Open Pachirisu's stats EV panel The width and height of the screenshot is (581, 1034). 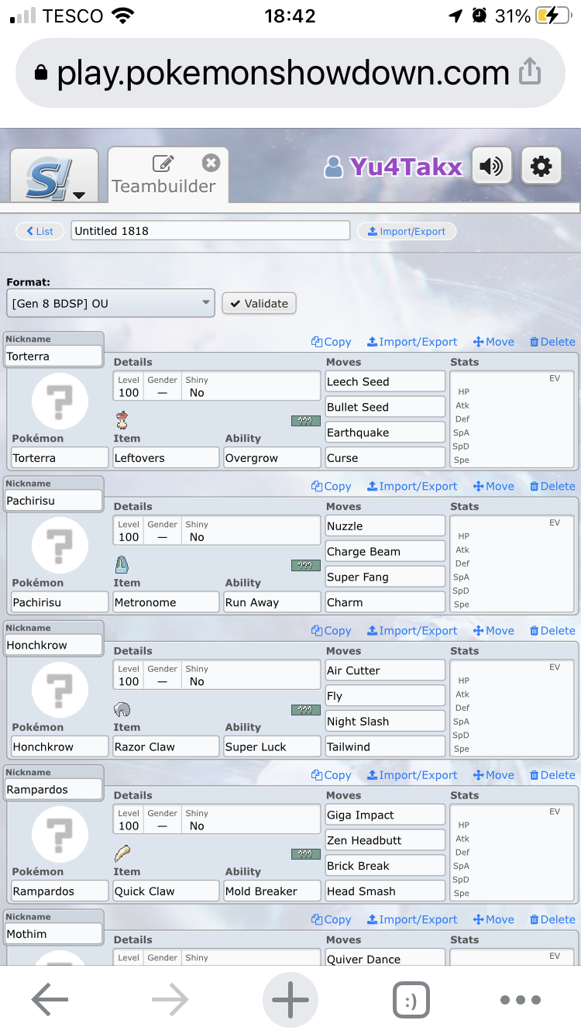(512, 564)
